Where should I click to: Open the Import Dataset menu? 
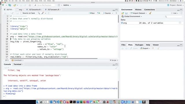(138, 13)
